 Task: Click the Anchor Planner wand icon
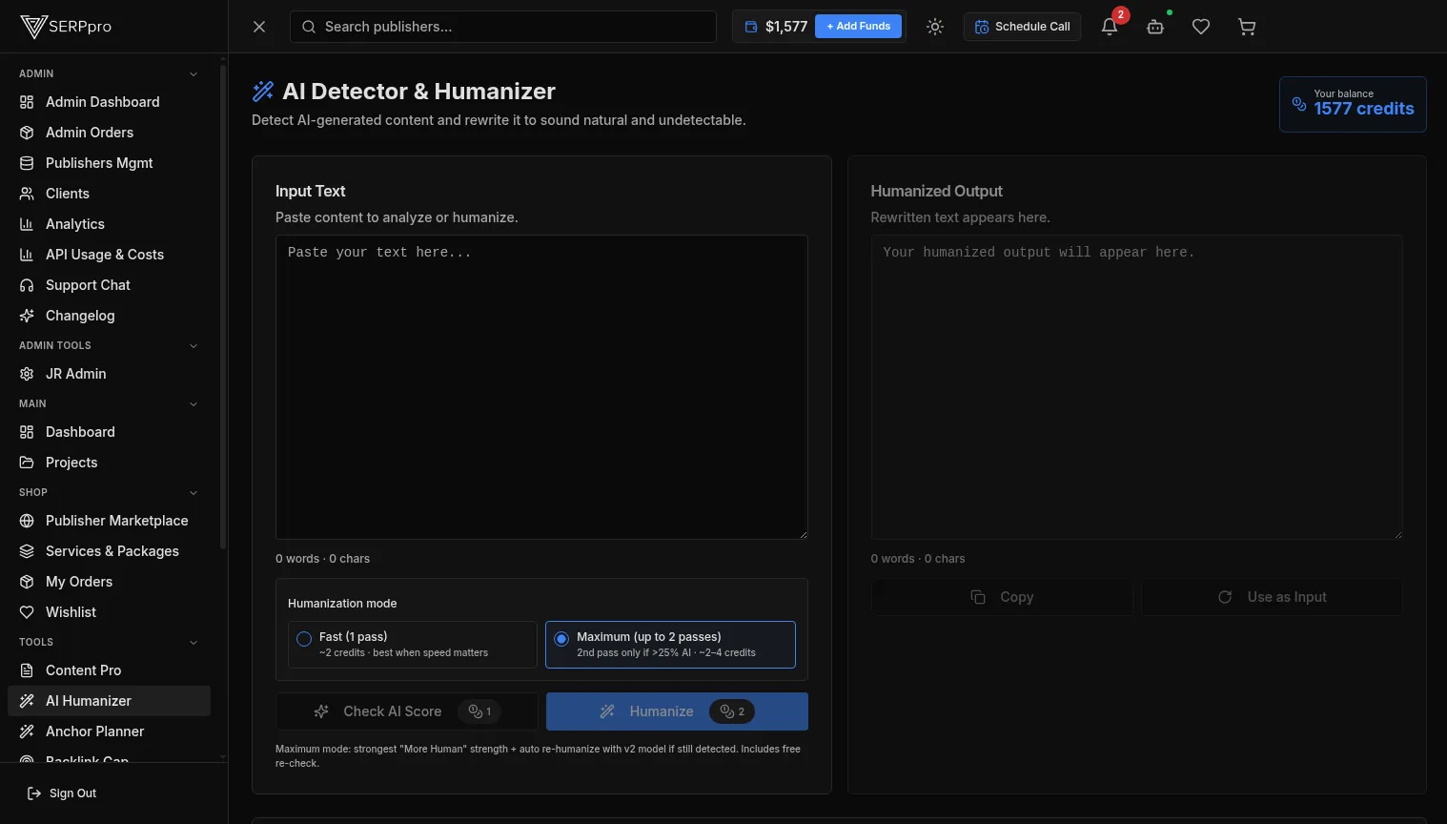click(27, 731)
